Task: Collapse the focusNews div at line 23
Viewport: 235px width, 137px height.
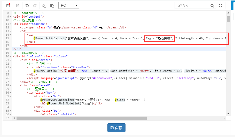Action: tap(11, 67)
